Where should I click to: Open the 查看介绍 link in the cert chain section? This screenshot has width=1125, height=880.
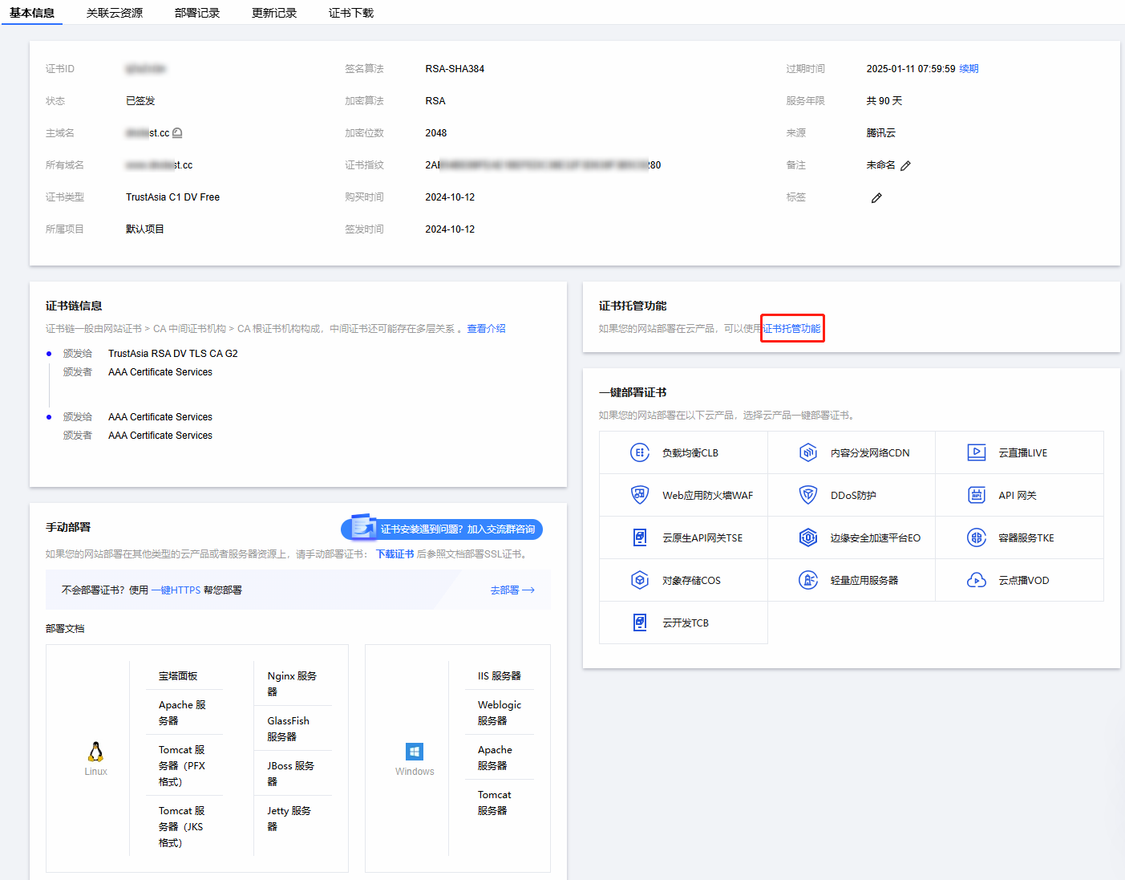(x=486, y=329)
